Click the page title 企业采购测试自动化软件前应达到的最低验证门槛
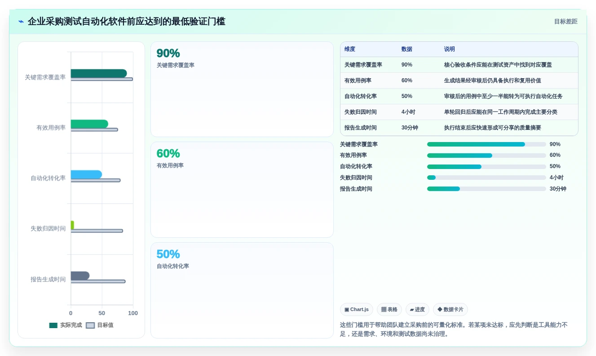The width and height of the screenshot is (596, 356). (127, 22)
